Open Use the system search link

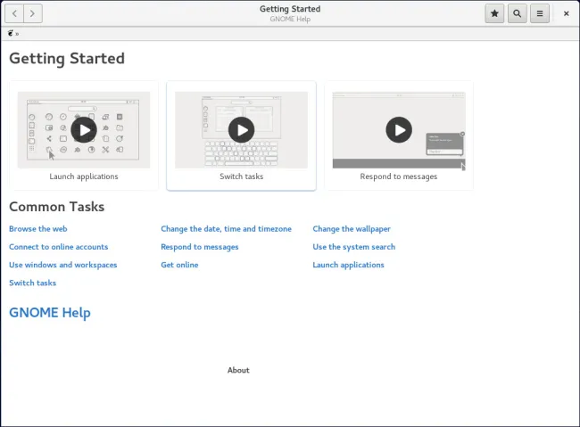pyautogui.click(x=353, y=247)
